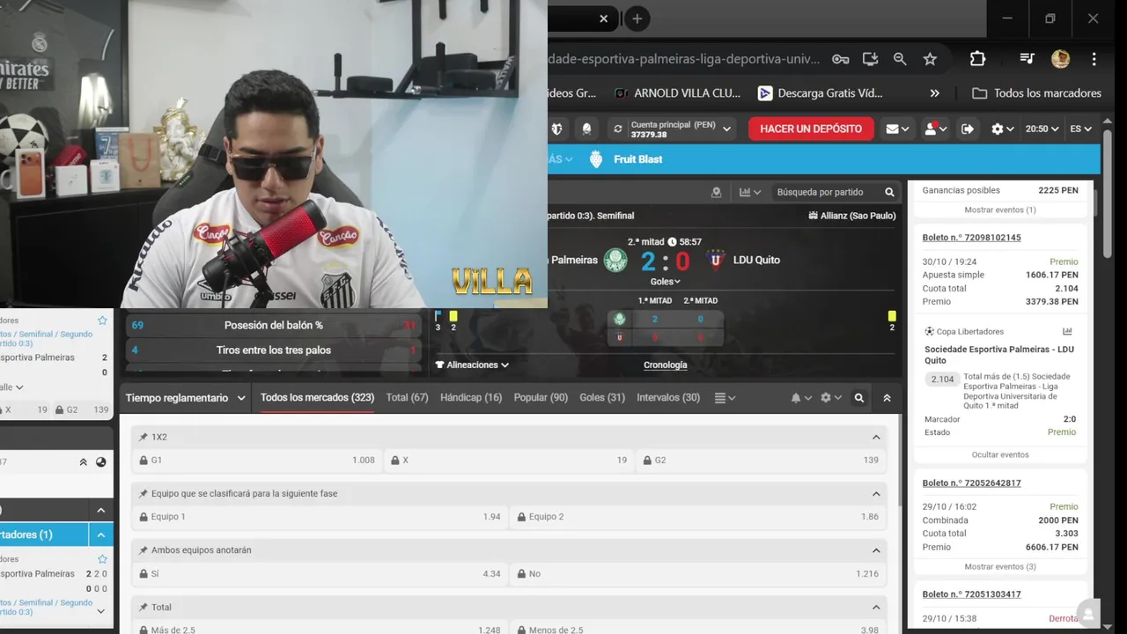The image size is (1127, 634).
Task: Click the install app icon in address bar
Action: [870, 59]
